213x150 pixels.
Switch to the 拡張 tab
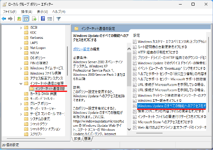click(77, 139)
